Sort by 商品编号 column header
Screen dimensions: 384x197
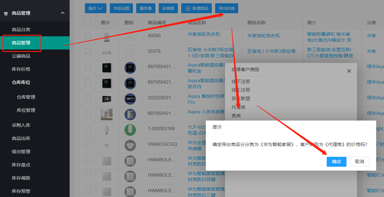pos(157,23)
